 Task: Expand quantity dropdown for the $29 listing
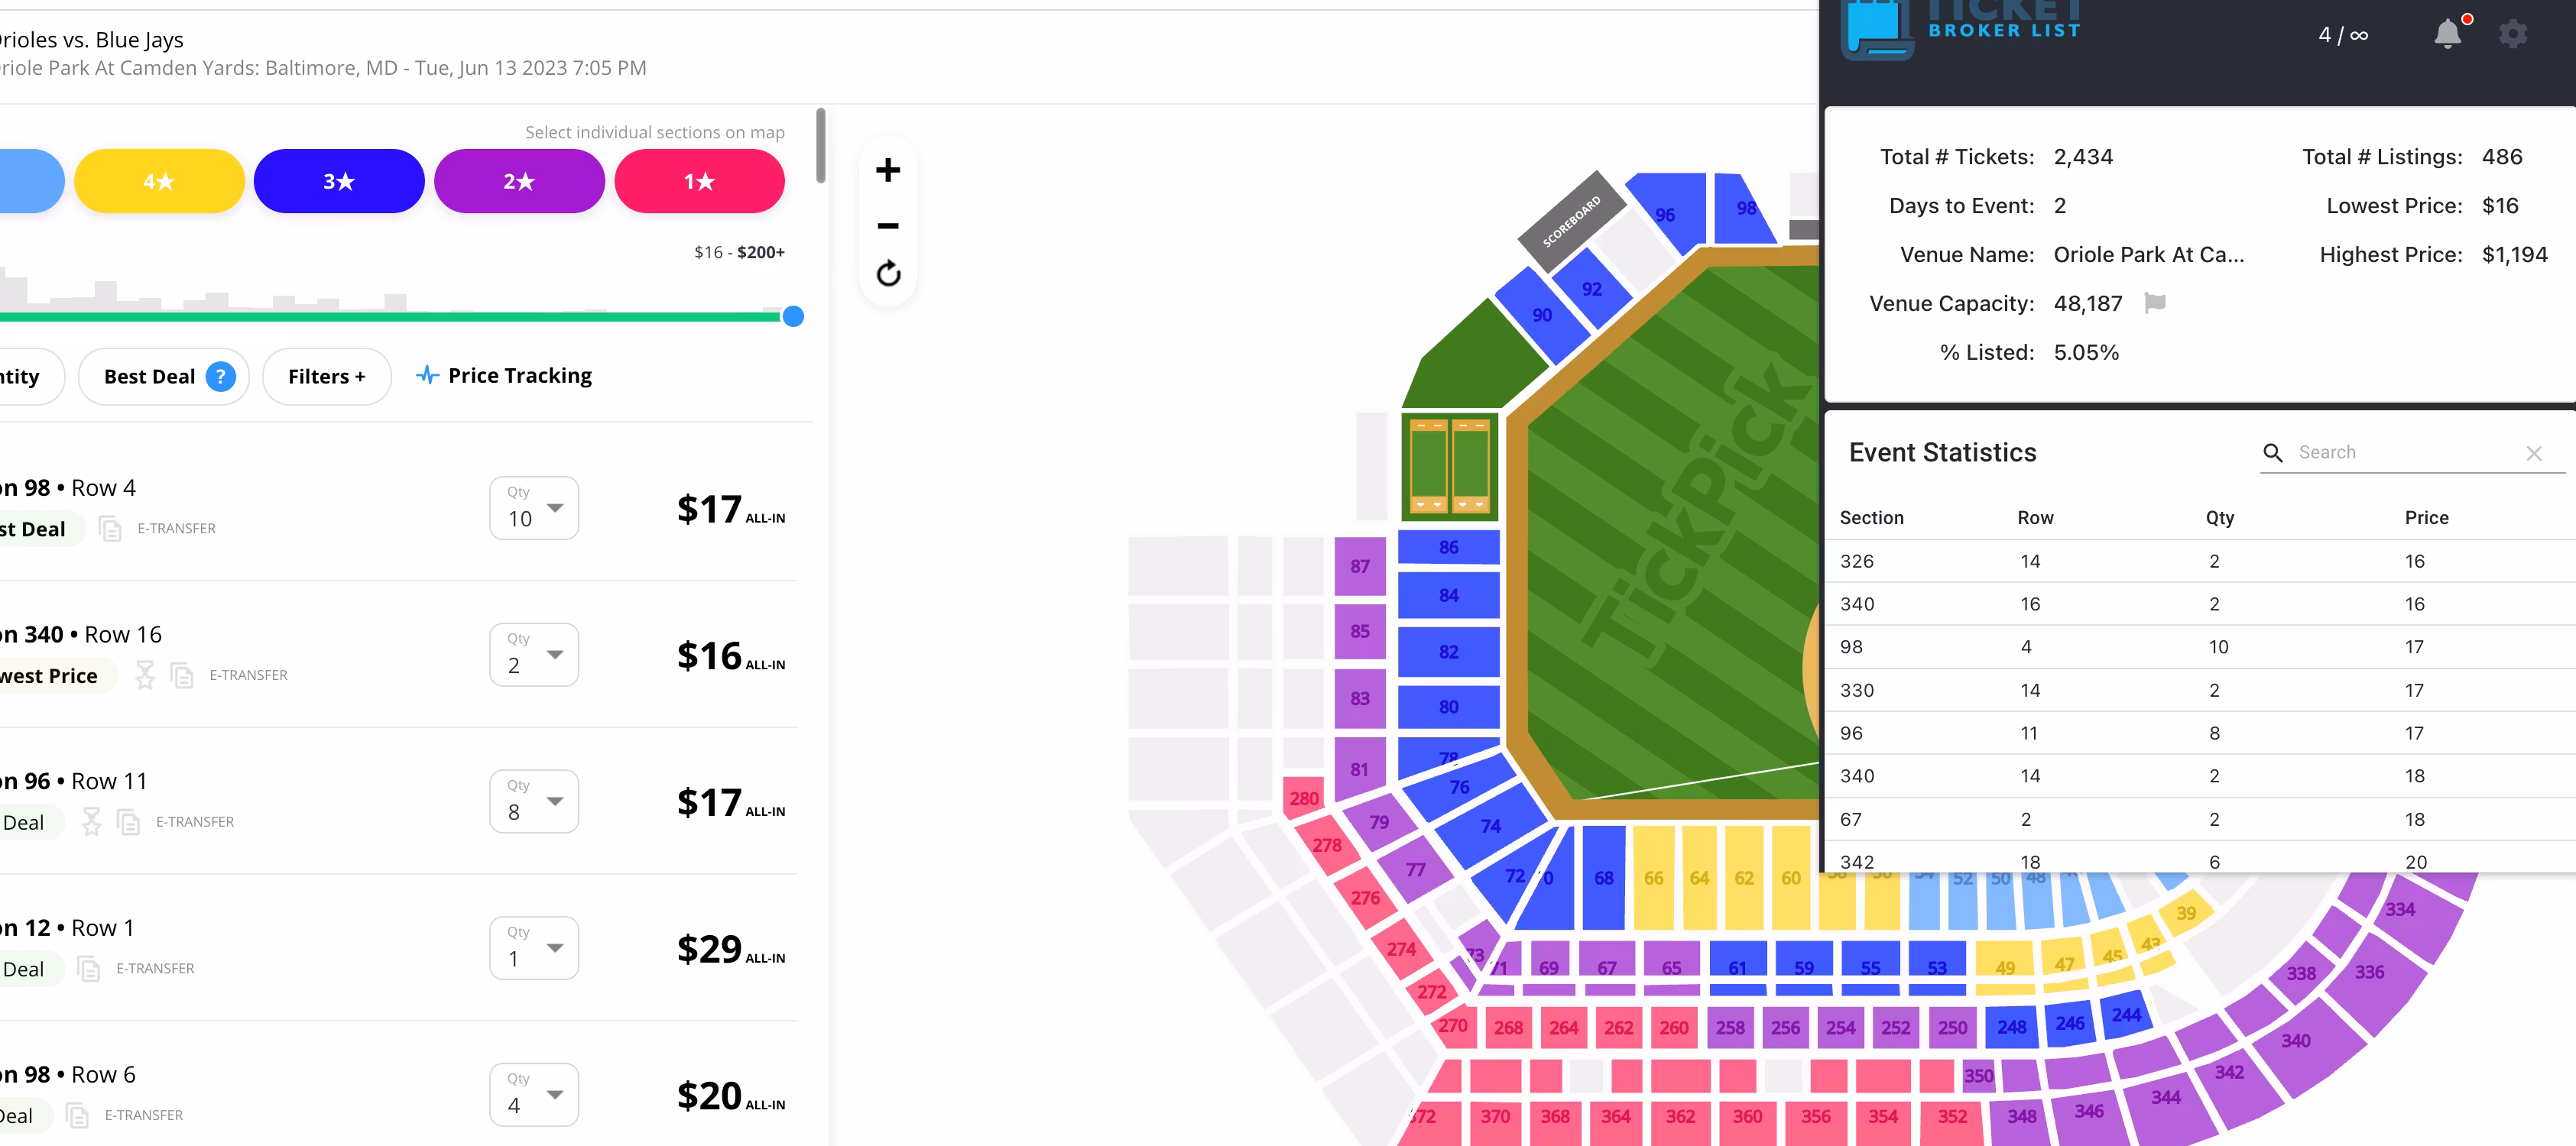click(534, 948)
